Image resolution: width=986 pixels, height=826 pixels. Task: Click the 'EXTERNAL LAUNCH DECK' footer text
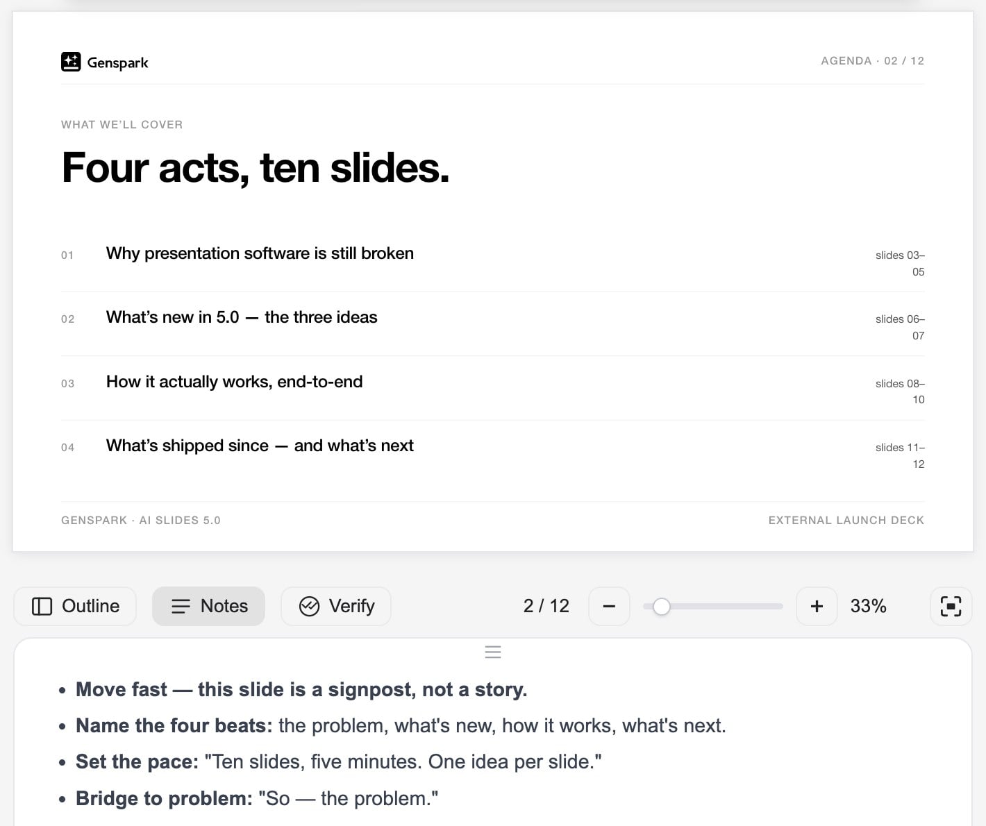click(x=846, y=521)
